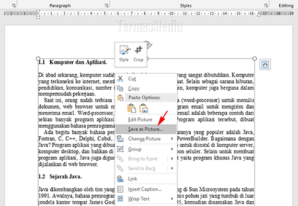Open the Change Picture submenu
This screenshot has height=206, width=298.
click(x=145, y=139)
